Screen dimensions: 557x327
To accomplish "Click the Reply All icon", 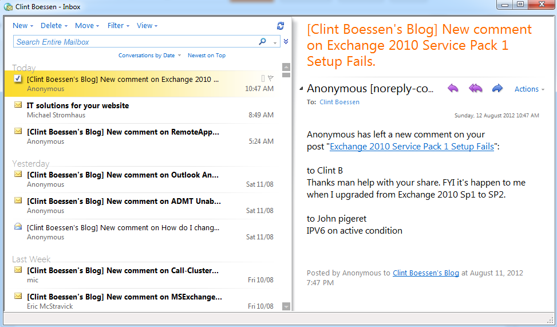I will [x=475, y=89].
